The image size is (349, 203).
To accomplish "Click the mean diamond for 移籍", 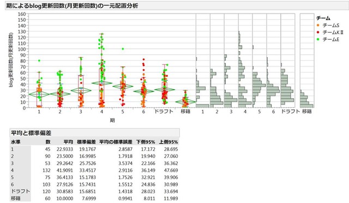I will (185, 102).
